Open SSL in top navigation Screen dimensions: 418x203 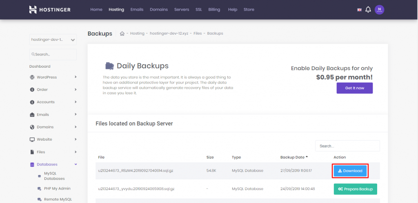coord(199,9)
